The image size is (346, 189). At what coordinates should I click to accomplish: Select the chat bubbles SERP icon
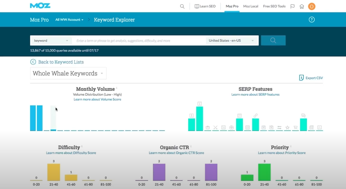tap(303, 115)
